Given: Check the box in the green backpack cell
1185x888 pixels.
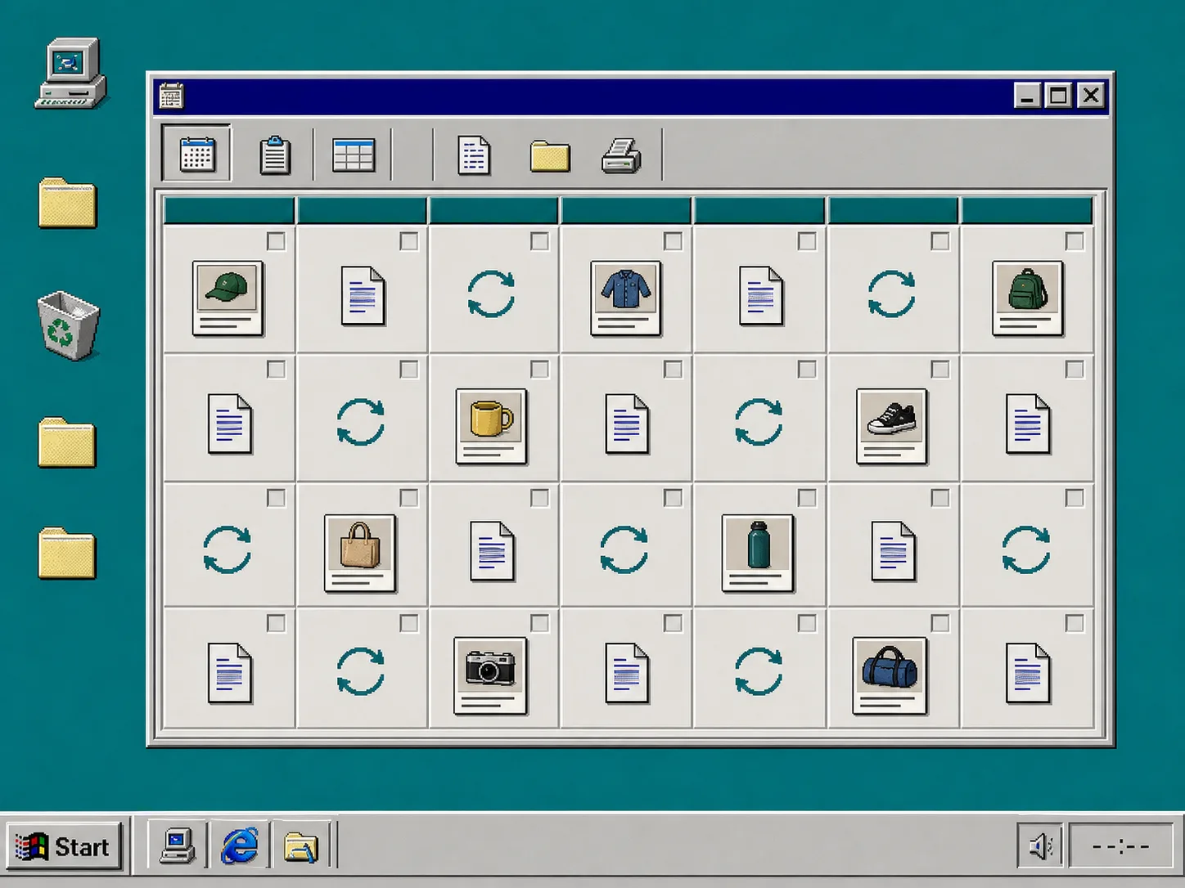Looking at the screenshot, I should (1075, 241).
